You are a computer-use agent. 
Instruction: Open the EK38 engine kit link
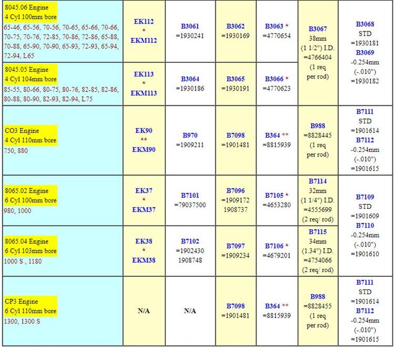click(144, 241)
